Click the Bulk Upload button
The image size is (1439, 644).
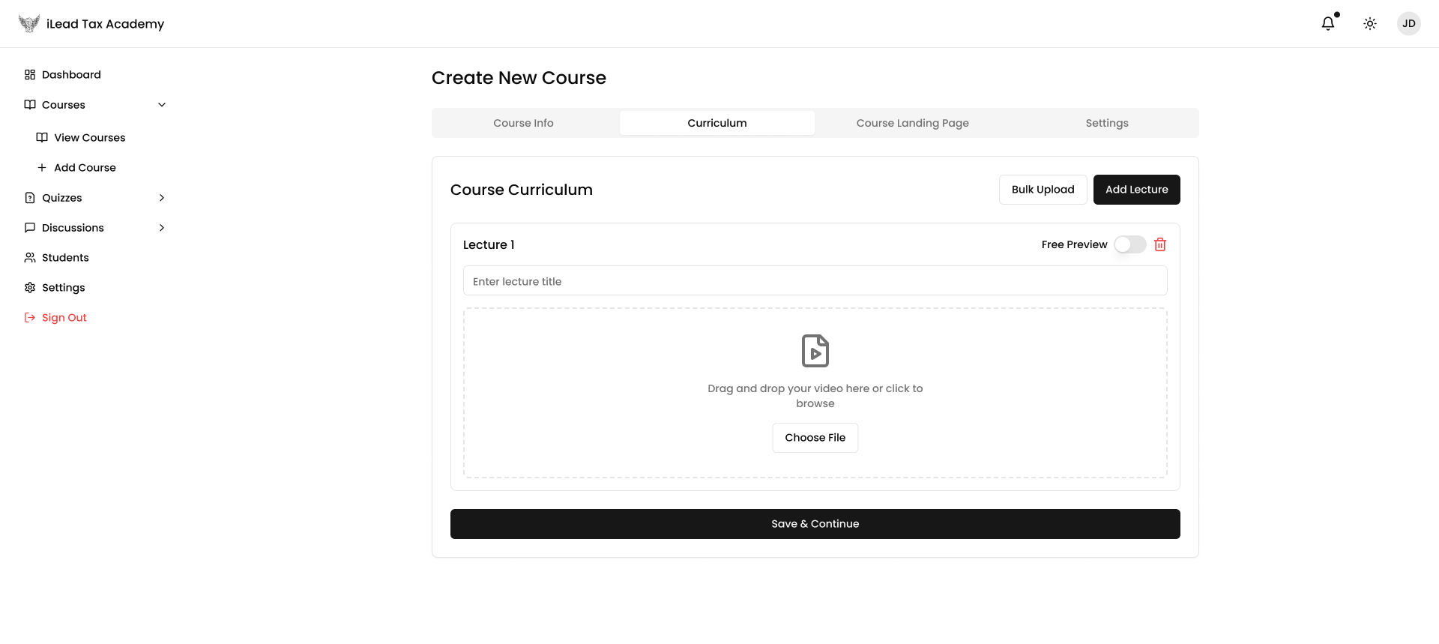click(1043, 190)
